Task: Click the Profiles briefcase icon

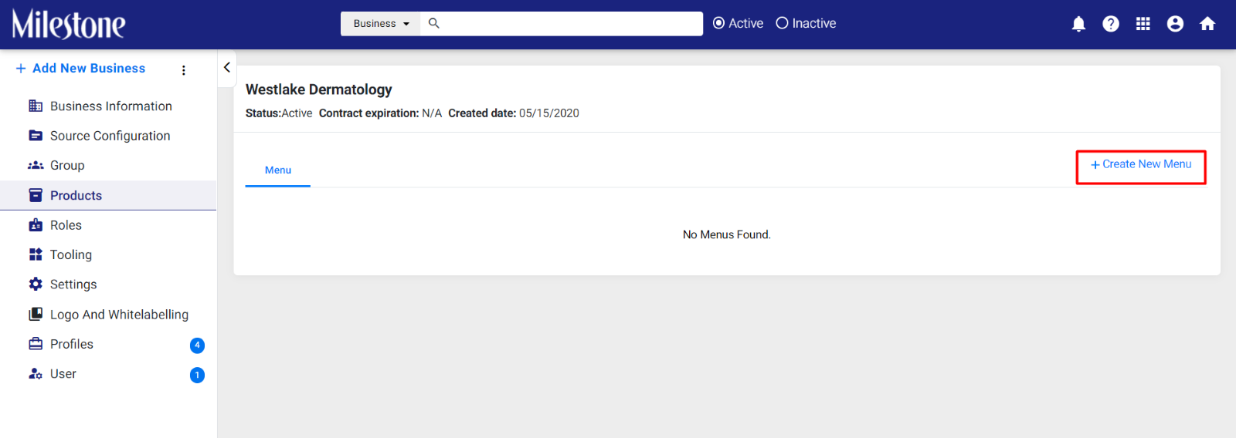Action: [36, 344]
